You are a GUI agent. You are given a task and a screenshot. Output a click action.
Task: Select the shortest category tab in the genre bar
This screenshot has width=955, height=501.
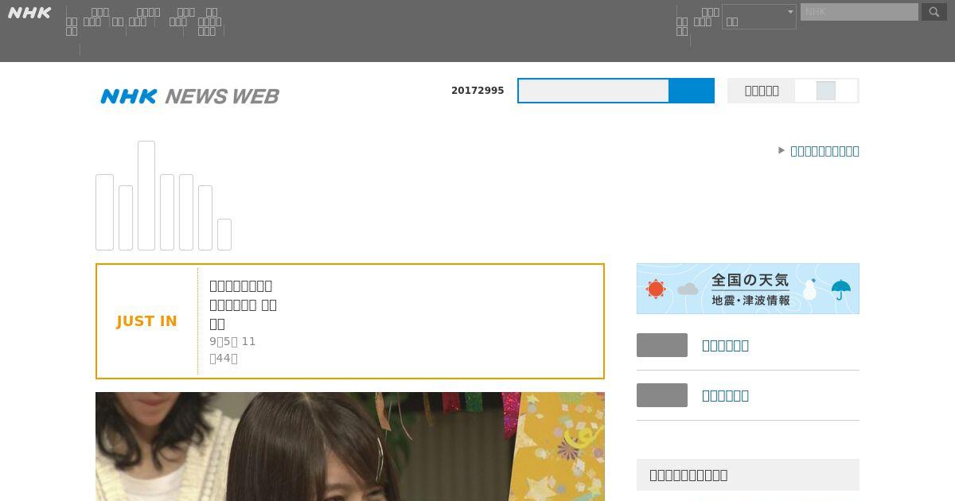(x=224, y=235)
